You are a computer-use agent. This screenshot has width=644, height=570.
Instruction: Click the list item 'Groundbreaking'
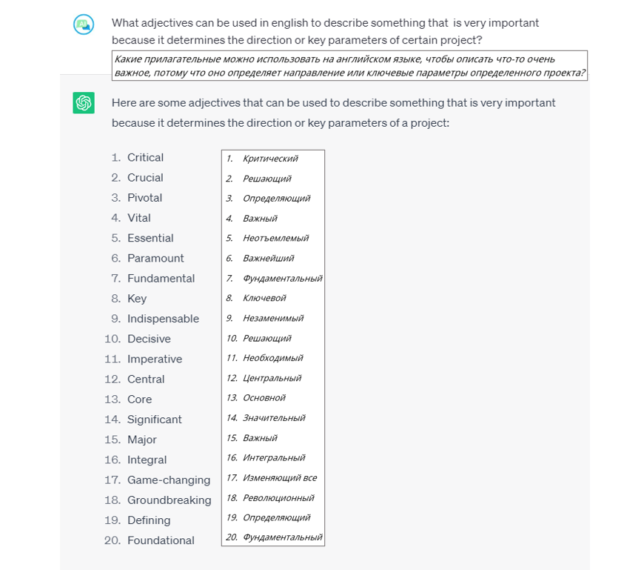point(170,500)
